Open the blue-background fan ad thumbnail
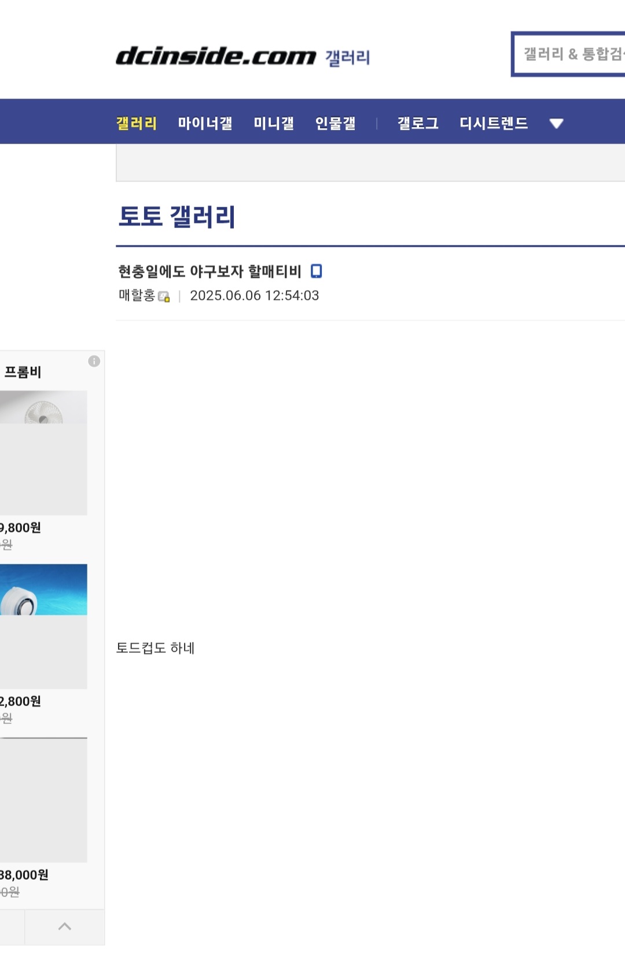Screen dimensions: 625x967 43,626
